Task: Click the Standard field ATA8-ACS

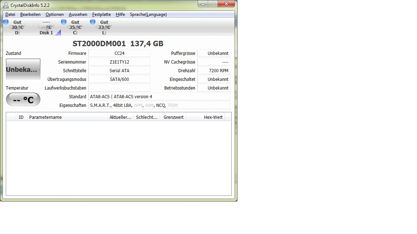Action: [159, 96]
